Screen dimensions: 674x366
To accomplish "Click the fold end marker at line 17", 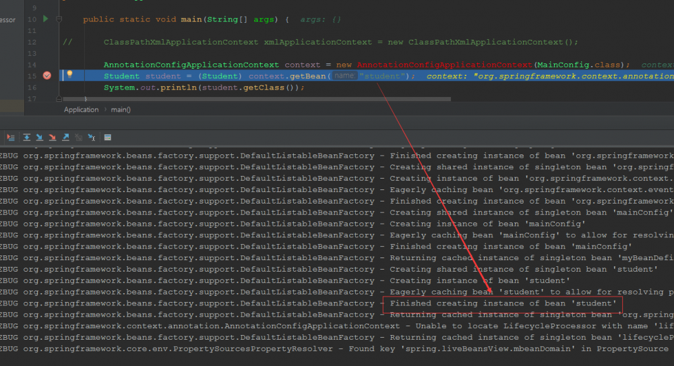I will [59, 99].
